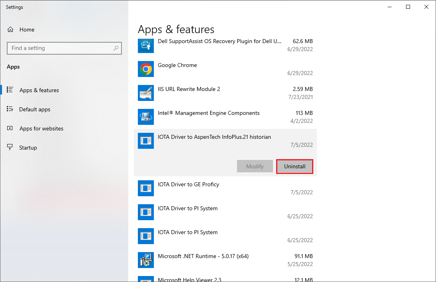This screenshot has height=282, width=436.
Task: Click the Apps & features page heading
Action: pos(176,30)
